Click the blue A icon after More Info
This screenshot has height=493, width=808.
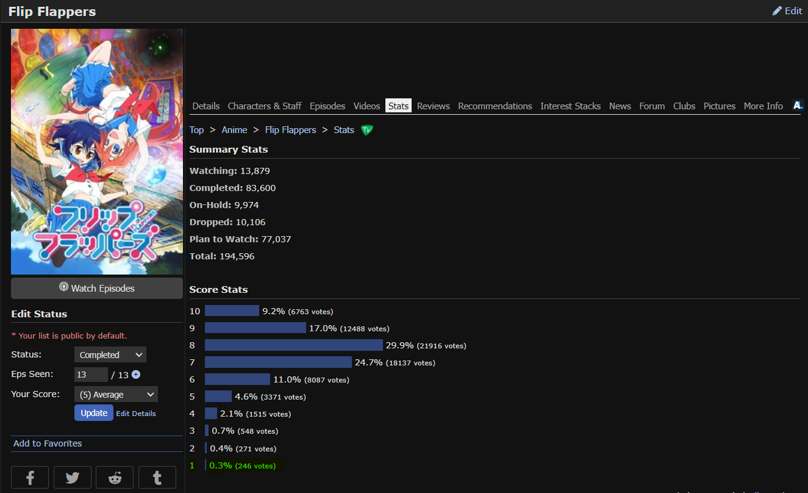(798, 105)
